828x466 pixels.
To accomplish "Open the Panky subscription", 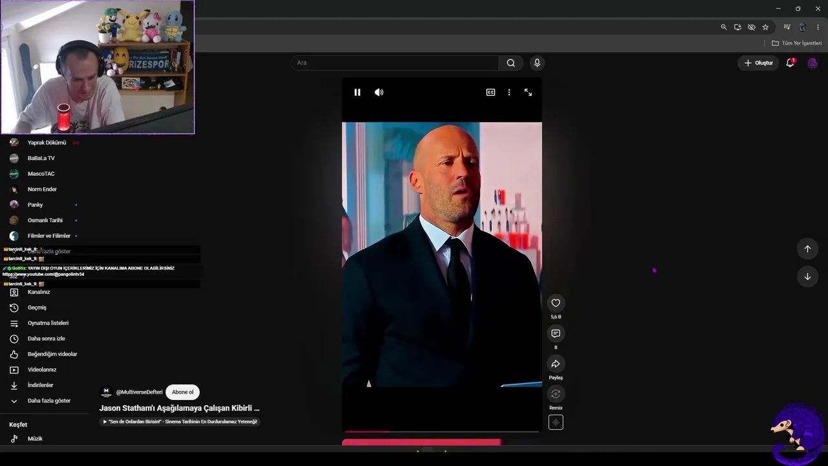I will 35,205.
